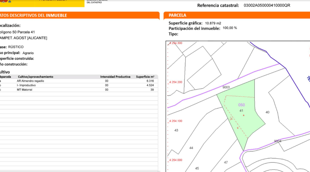Click the 'DIRECCIÓN GENERAL DEL CATASTRO' logo text

(x=97, y=2)
